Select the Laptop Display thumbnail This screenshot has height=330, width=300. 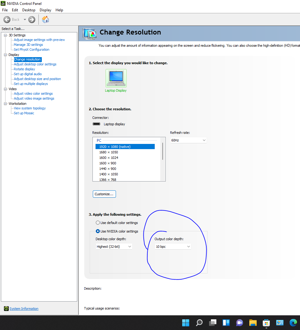116,78
